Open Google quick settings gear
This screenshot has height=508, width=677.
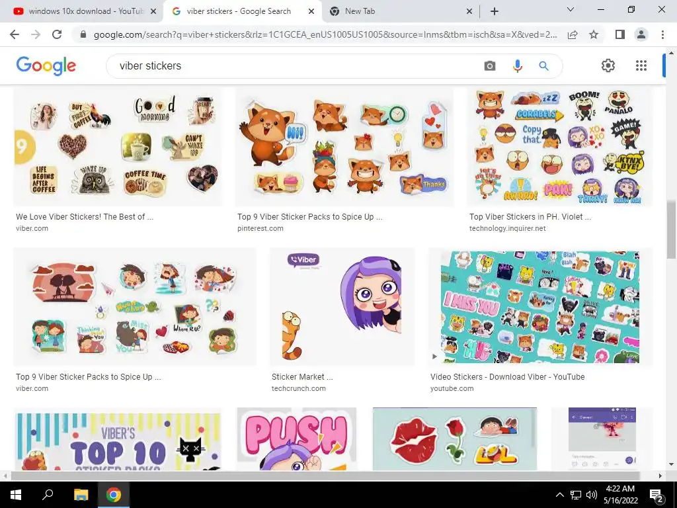click(608, 65)
